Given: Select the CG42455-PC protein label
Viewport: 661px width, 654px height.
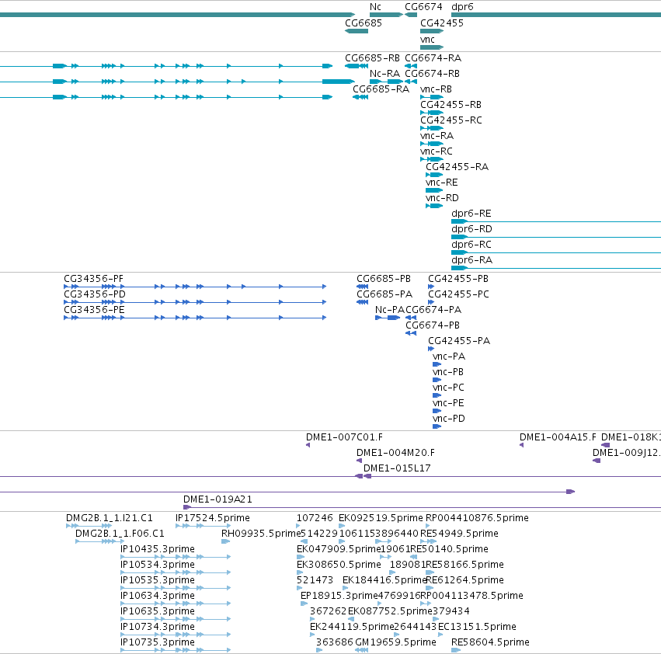Looking at the screenshot, I should 458,294.
